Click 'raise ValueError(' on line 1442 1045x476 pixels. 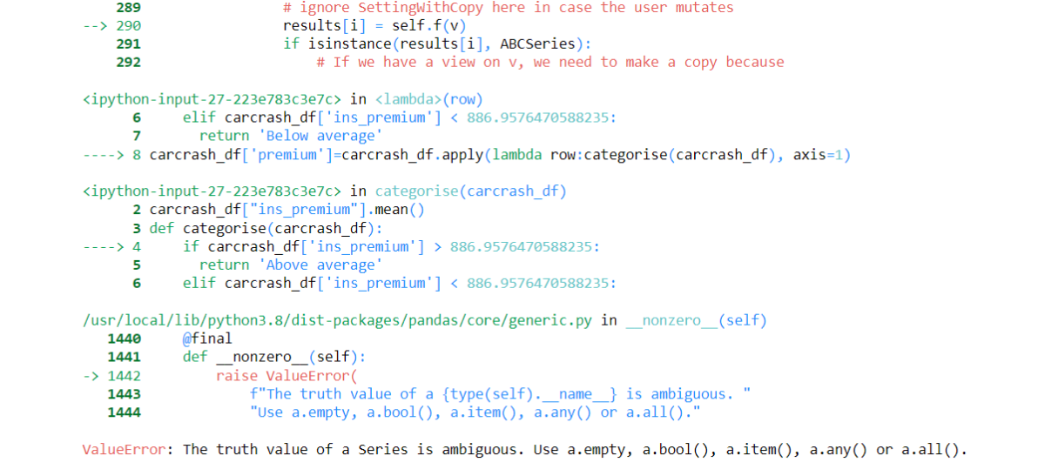(287, 376)
